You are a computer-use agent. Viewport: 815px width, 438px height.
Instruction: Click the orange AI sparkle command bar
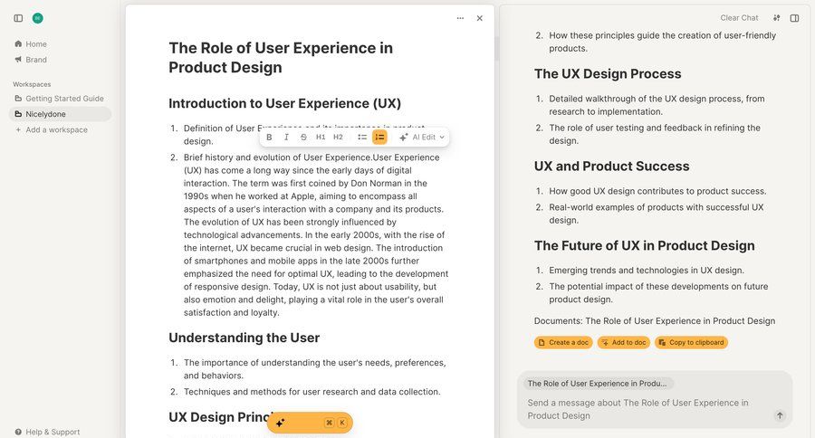tap(310, 423)
